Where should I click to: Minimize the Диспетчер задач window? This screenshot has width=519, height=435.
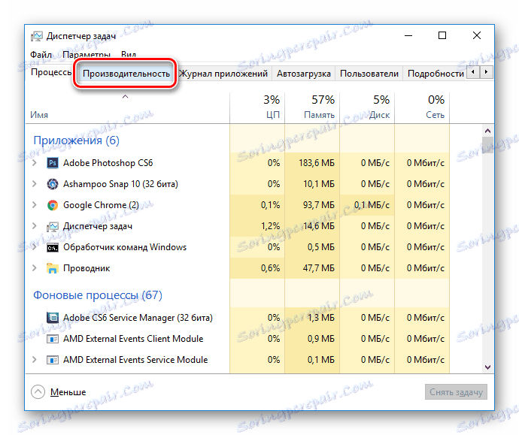[x=408, y=36]
